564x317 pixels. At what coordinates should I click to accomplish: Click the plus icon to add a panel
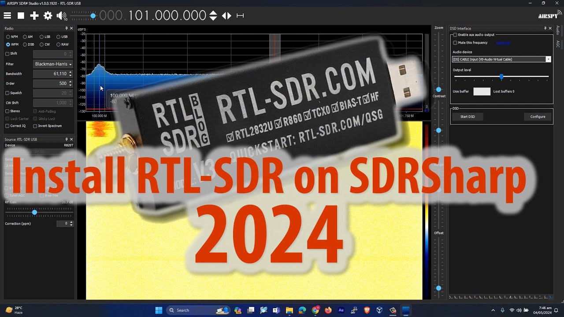[x=34, y=15]
